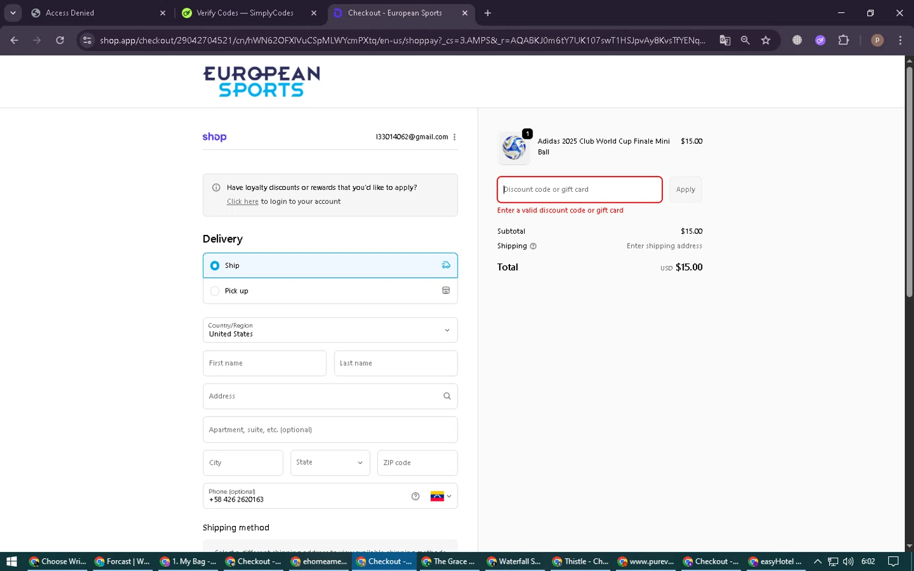Click the Adidas mini ball thumbnail
914x571 pixels.
pyautogui.click(x=514, y=147)
